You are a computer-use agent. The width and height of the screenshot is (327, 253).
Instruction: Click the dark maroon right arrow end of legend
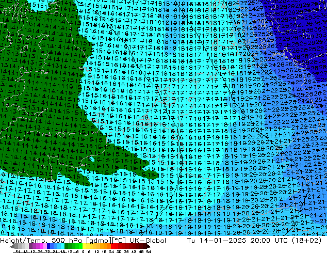(148, 246)
